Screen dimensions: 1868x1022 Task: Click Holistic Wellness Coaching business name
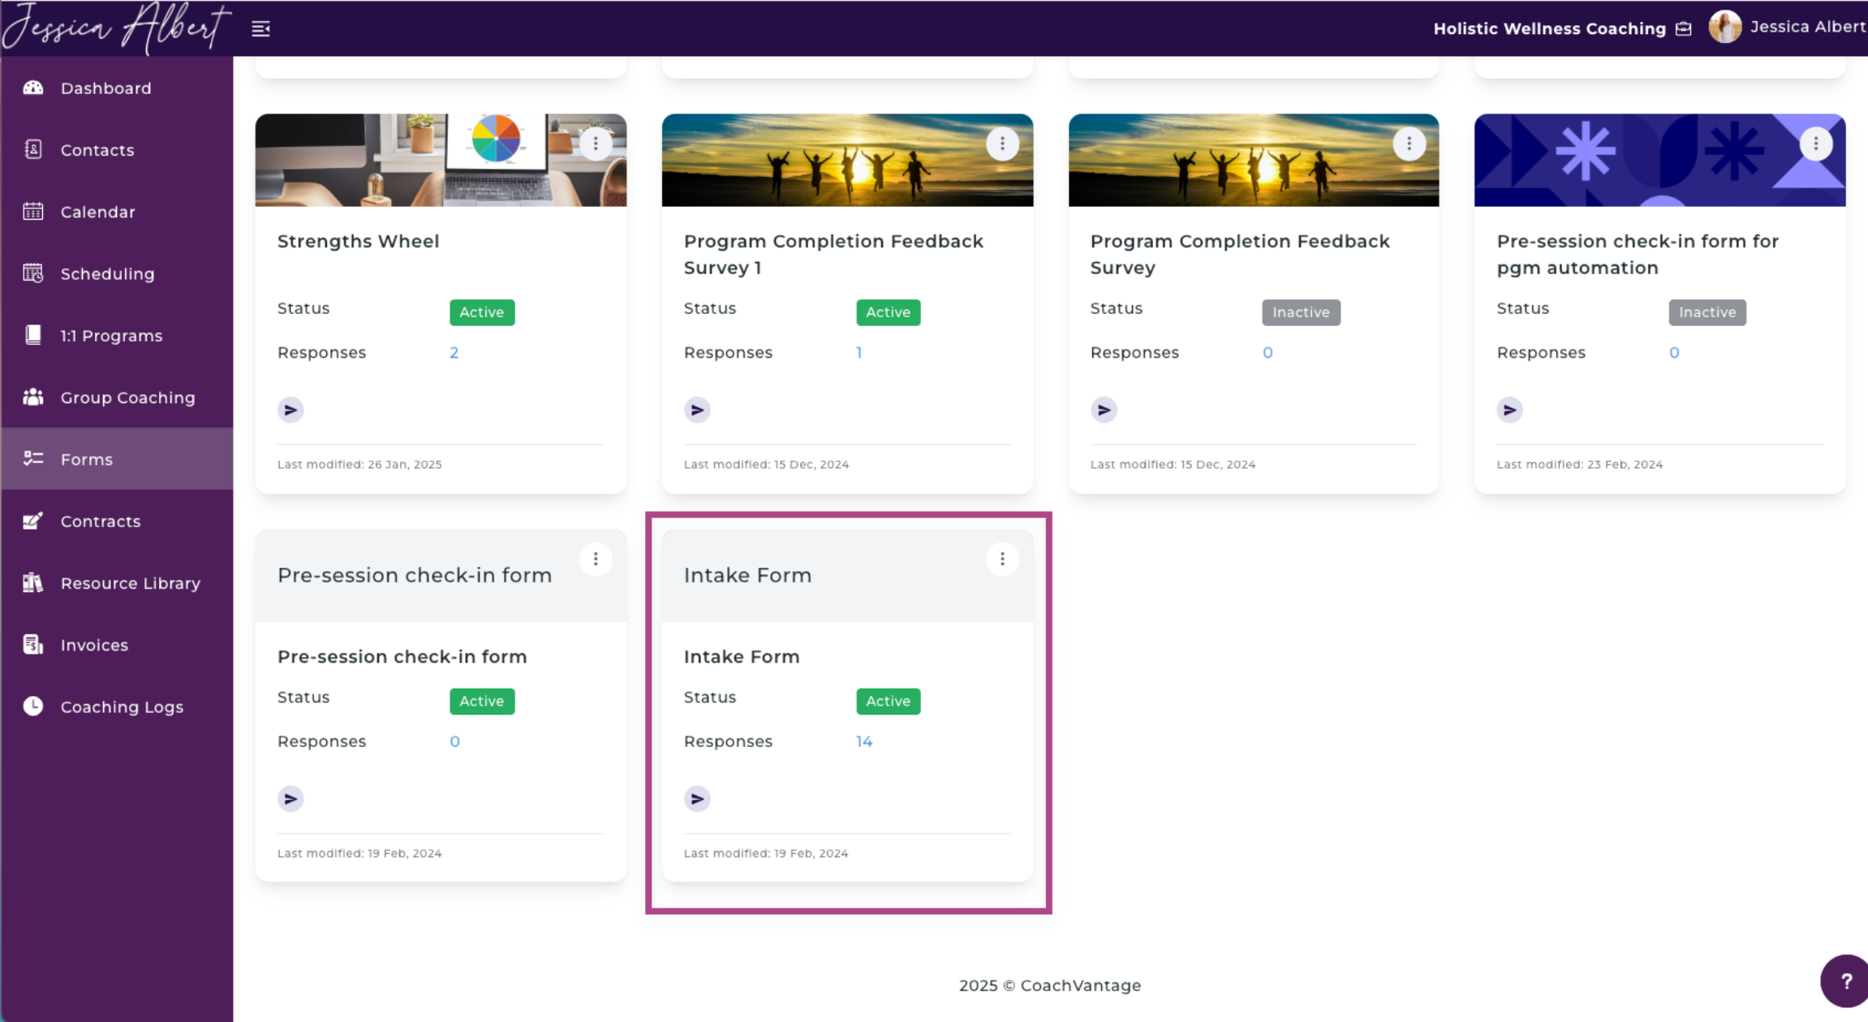(x=1549, y=29)
